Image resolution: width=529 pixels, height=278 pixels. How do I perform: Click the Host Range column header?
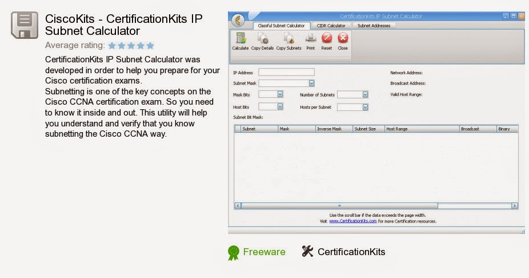pos(422,129)
